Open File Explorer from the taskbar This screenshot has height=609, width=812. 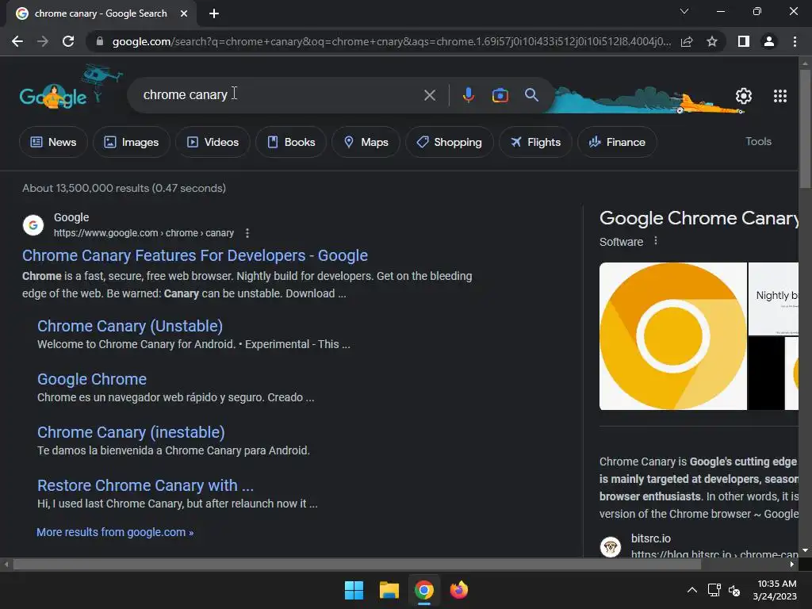(389, 590)
